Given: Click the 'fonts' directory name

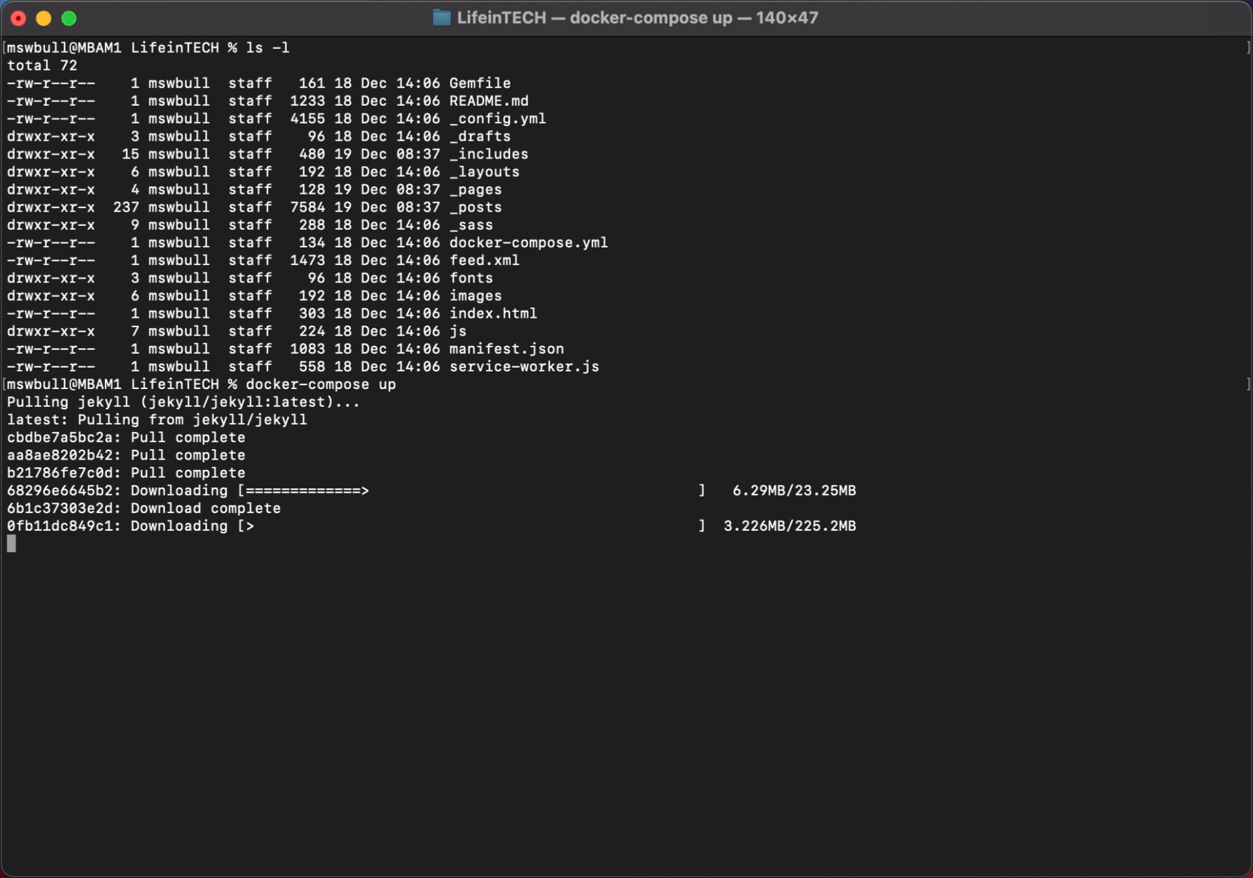Looking at the screenshot, I should click(471, 277).
